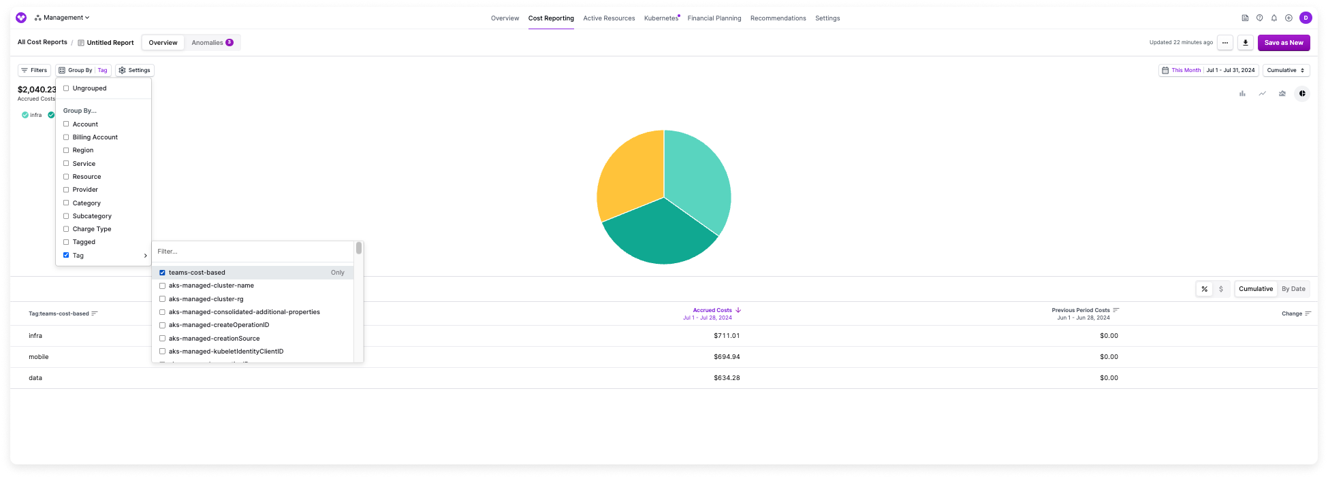Open Kubernetes in top navigation
1328x478 pixels.
click(x=661, y=18)
